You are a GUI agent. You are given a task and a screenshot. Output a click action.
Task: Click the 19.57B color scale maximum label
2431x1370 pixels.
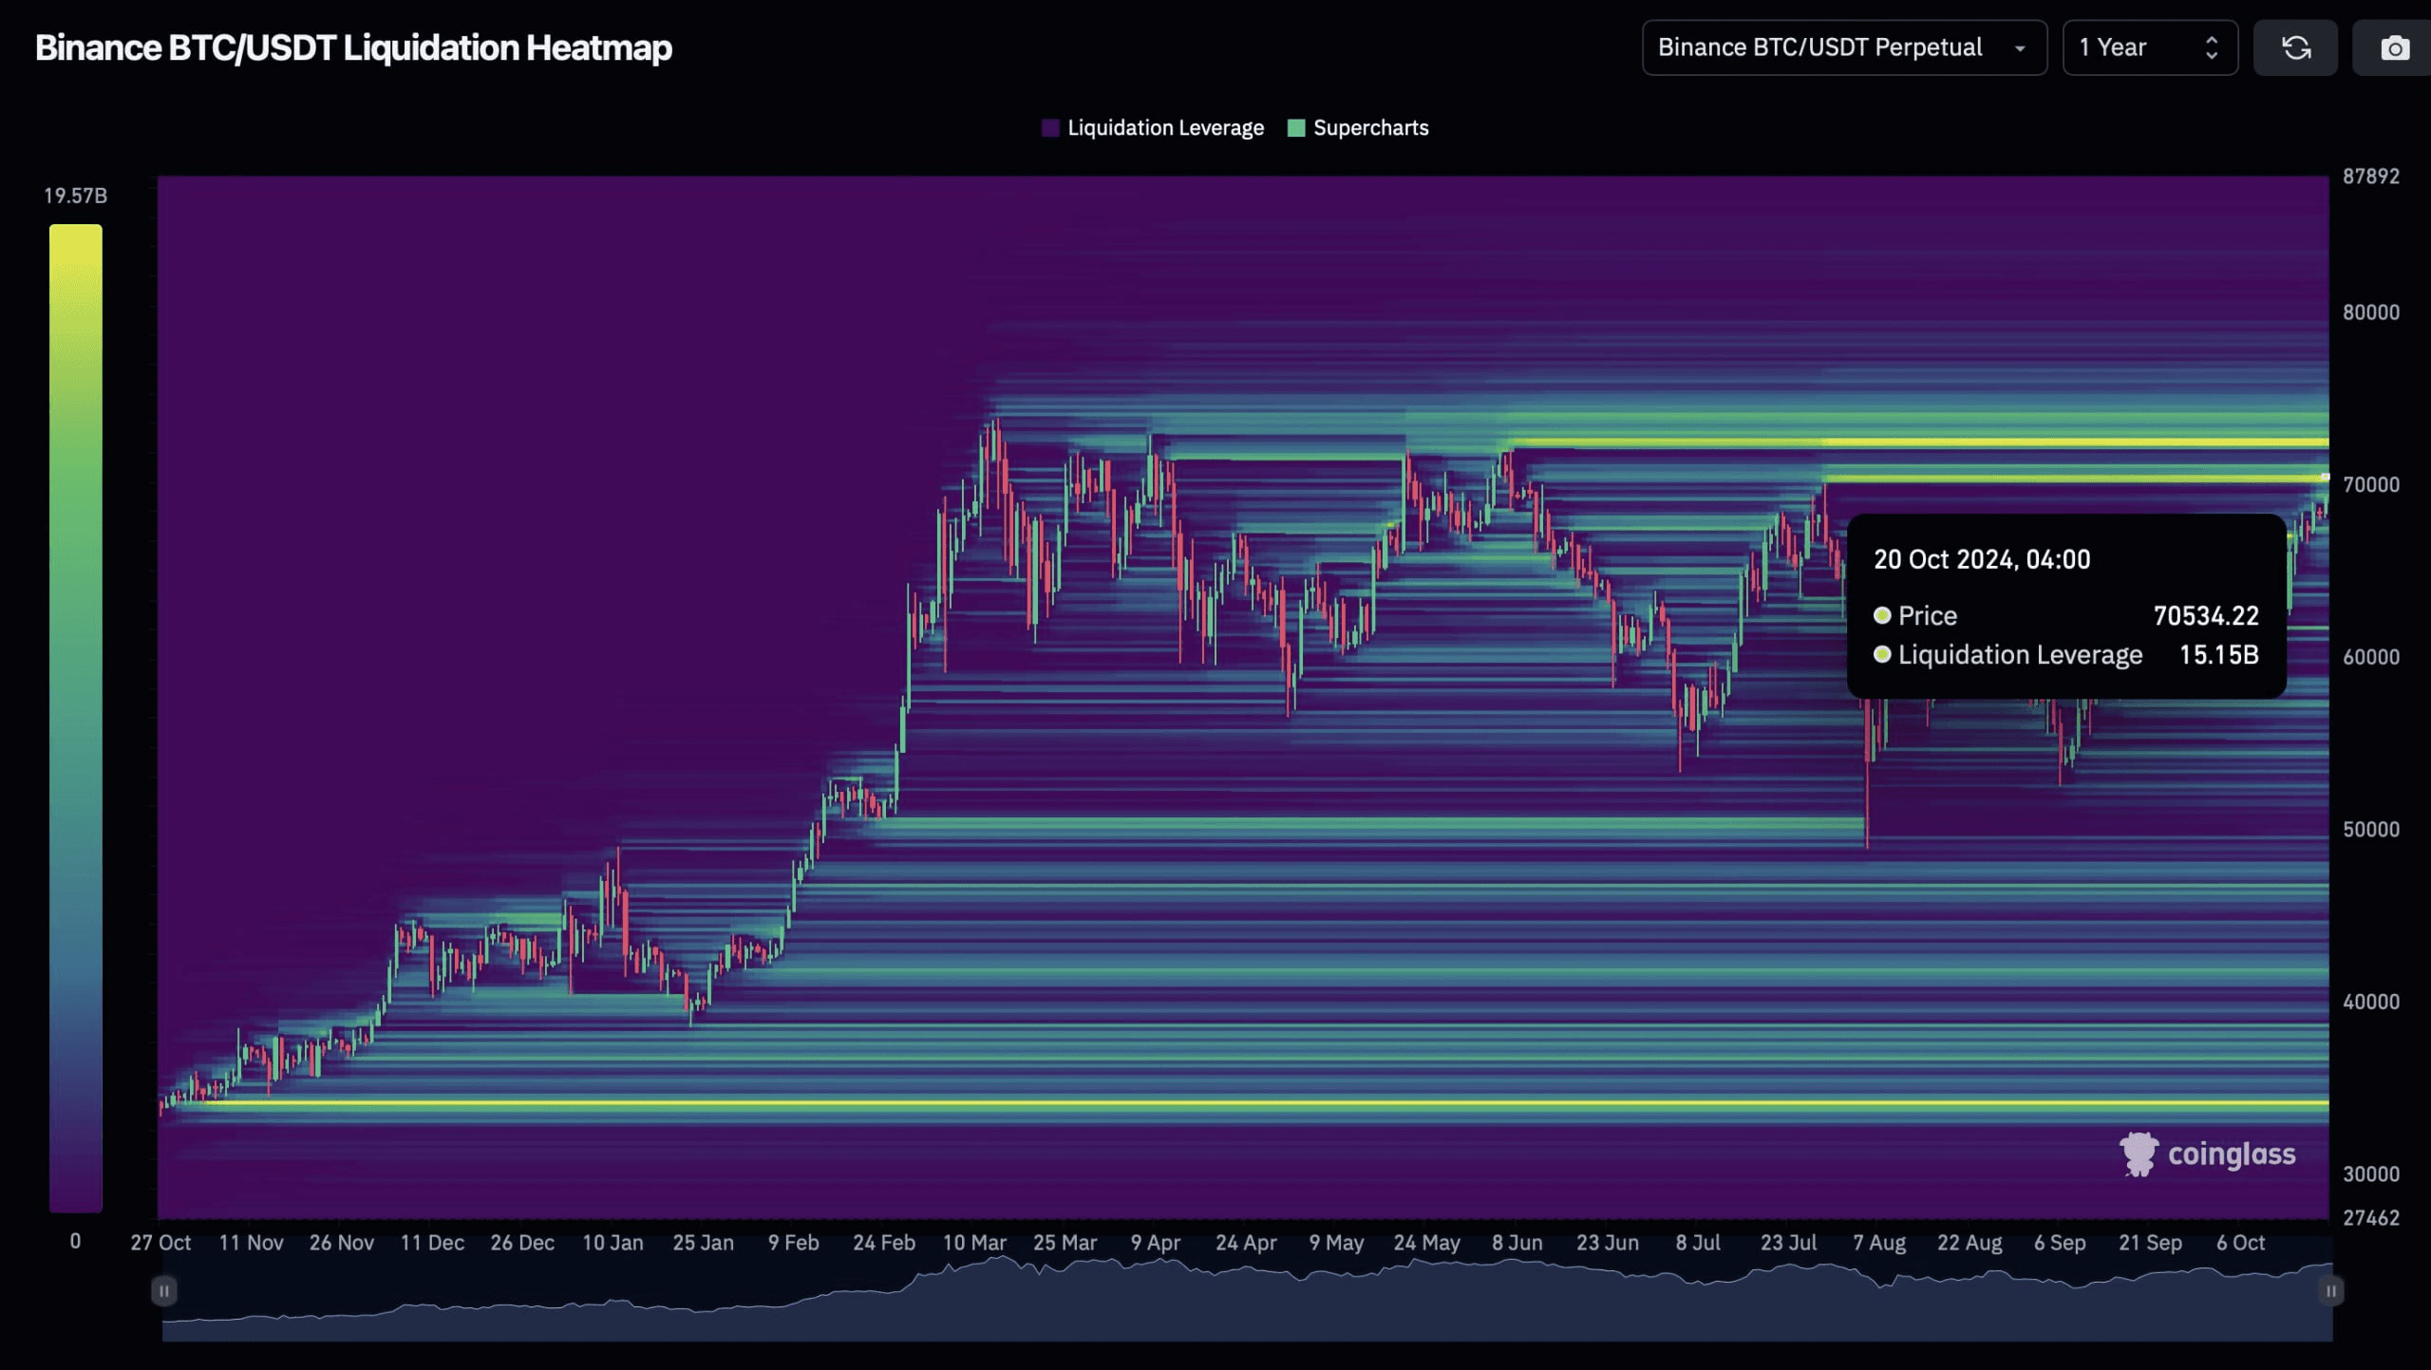[76, 196]
